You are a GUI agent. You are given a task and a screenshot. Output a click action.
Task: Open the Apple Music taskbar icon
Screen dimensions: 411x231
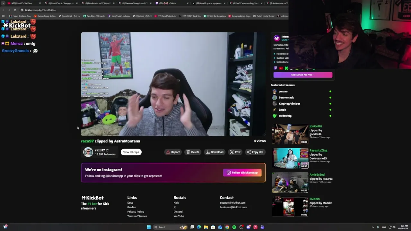255,227
